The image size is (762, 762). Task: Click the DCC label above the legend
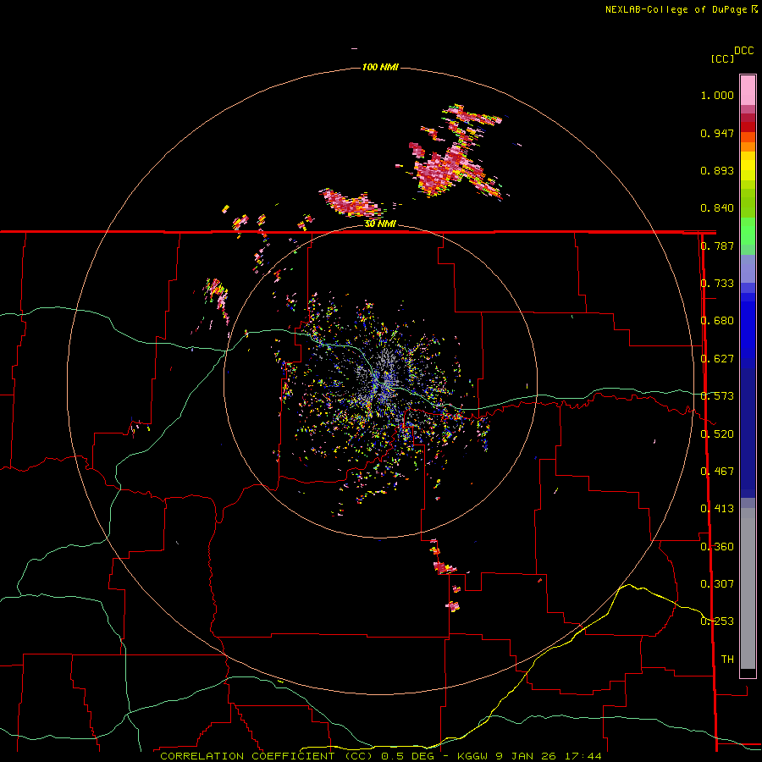click(x=744, y=51)
